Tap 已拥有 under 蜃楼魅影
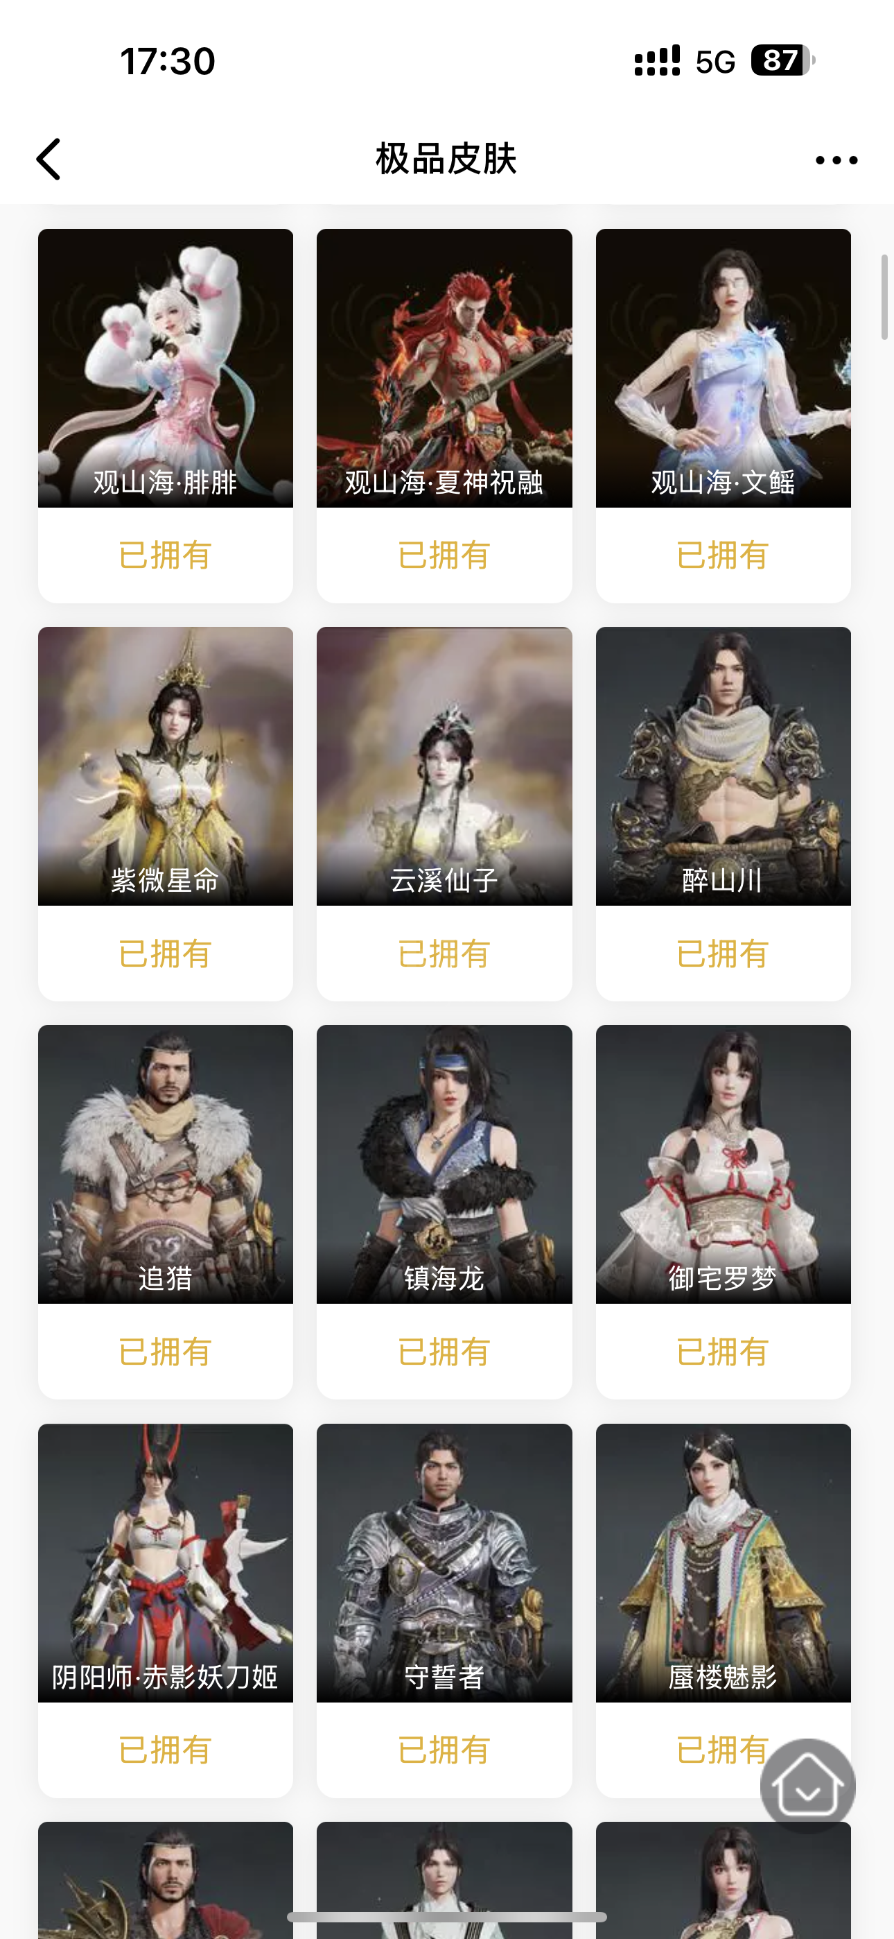The width and height of the screenshot is (894, 1939). 722,1749
